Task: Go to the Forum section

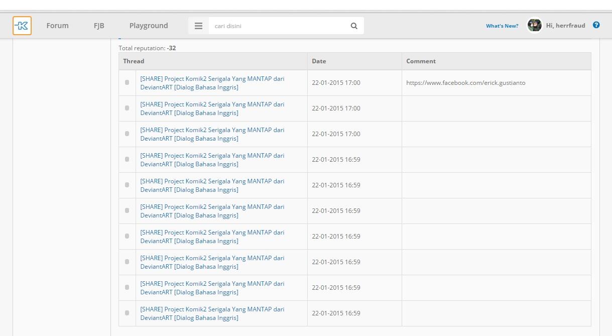Action: 57,26
